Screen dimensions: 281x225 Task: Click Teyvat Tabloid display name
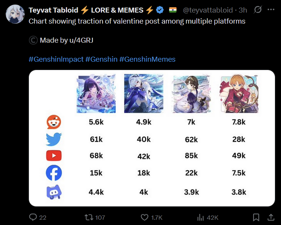click(x=53, y=10)
